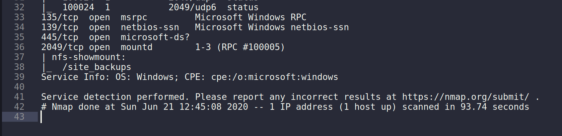The width and height of the screenshot is (562, 136).
Task: Click line number 33 in gutter
Action: pos(19,17)
